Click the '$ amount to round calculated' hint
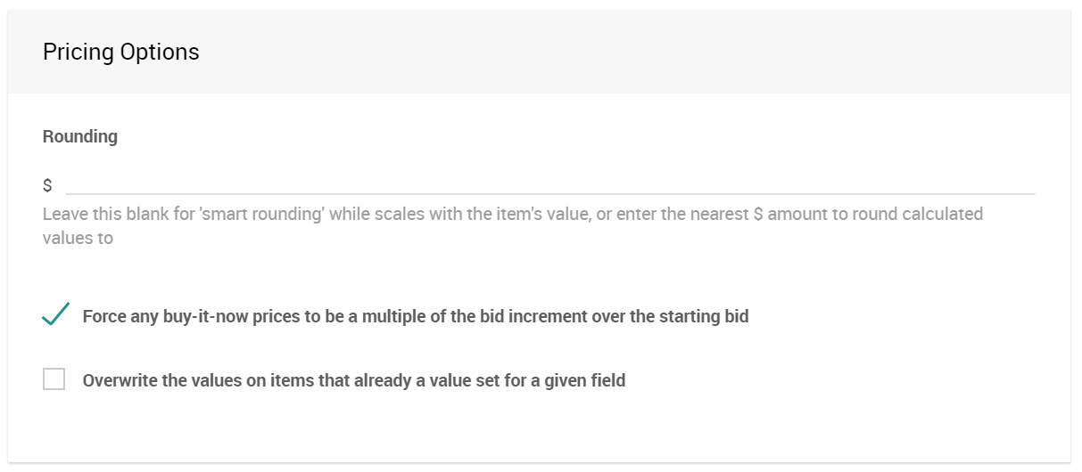Screen dimensions: 1082x472 (865, 214)
